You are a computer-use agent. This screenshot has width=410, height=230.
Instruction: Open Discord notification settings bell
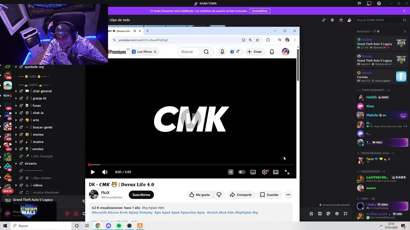click(x=332, y=20)
